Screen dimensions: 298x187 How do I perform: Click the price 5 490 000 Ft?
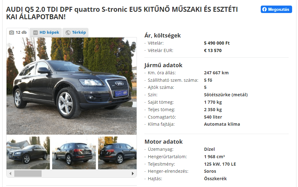(x=217, y=43)
